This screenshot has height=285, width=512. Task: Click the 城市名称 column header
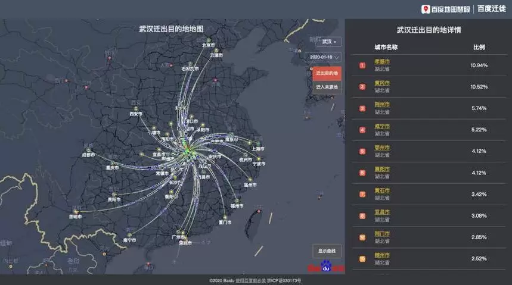point(386,47)
